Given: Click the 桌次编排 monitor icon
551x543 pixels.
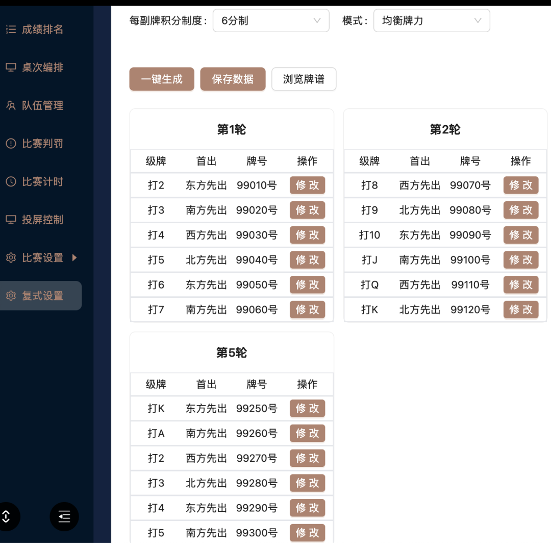Looking at the screenshot, I should (11, 67).
